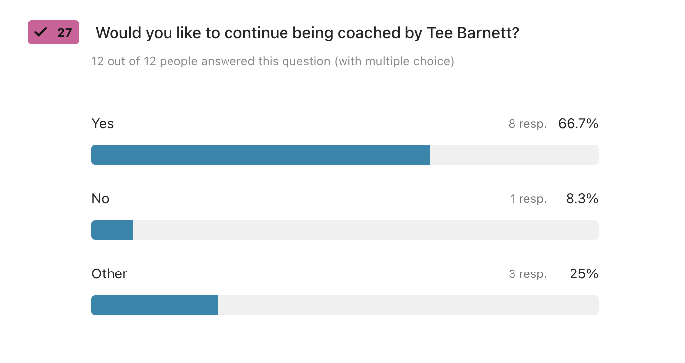Click the 25% percentage value
Screen dimensions: 685x363
pyautogui.click(x=584, y=274)
